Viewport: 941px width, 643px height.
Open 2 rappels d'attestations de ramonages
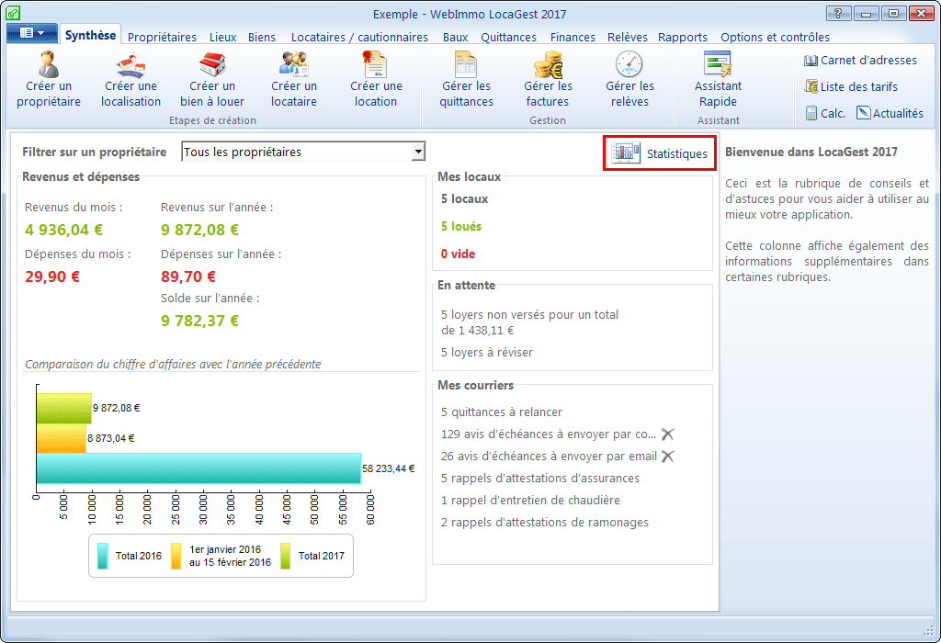pos(544,523)
